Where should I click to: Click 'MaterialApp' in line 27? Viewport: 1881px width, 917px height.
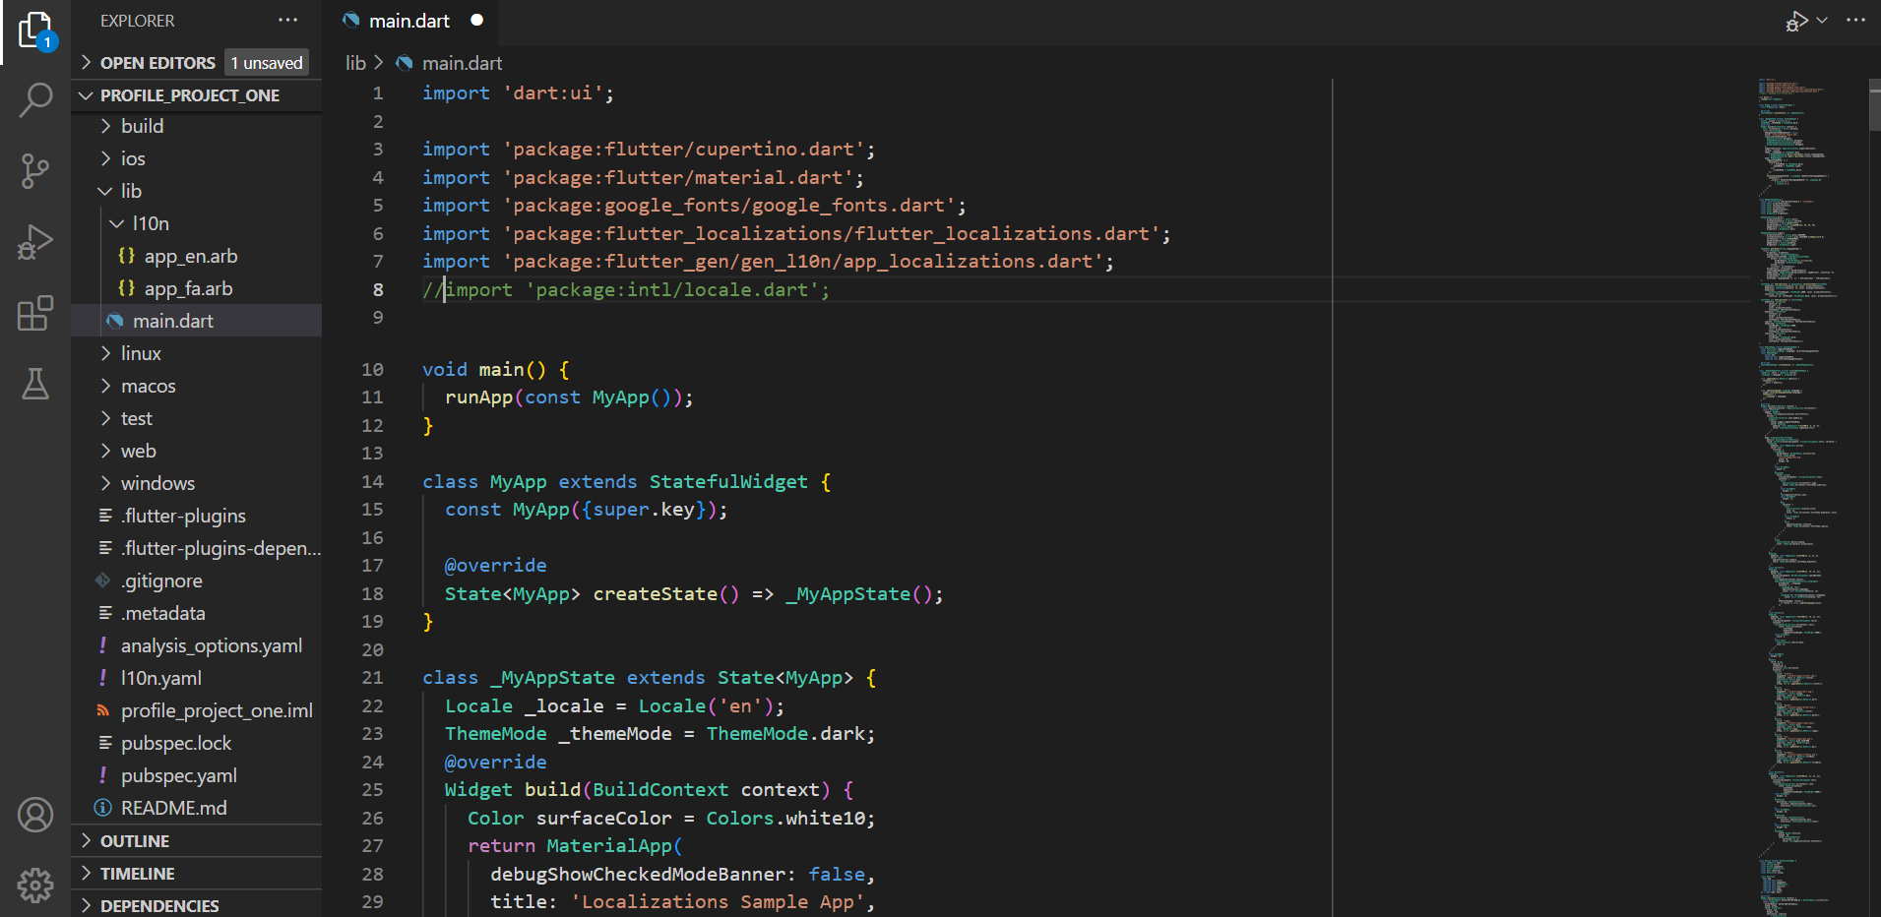[x=608, y=846]
